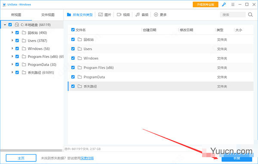This screenshot has height=164, width=258.
Task: Click the tree panel horizontal scrollbar
Action: tap(31, 150)
